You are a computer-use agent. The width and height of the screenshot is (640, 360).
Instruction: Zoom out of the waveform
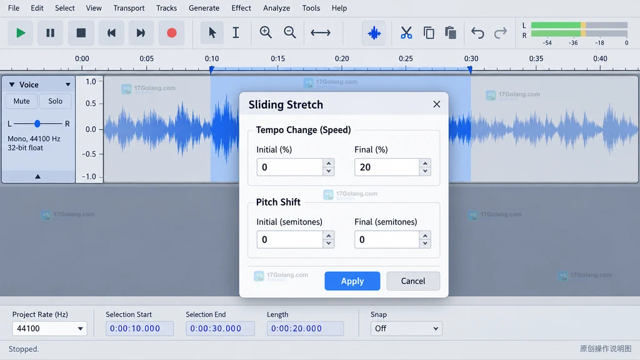(290, 32)
